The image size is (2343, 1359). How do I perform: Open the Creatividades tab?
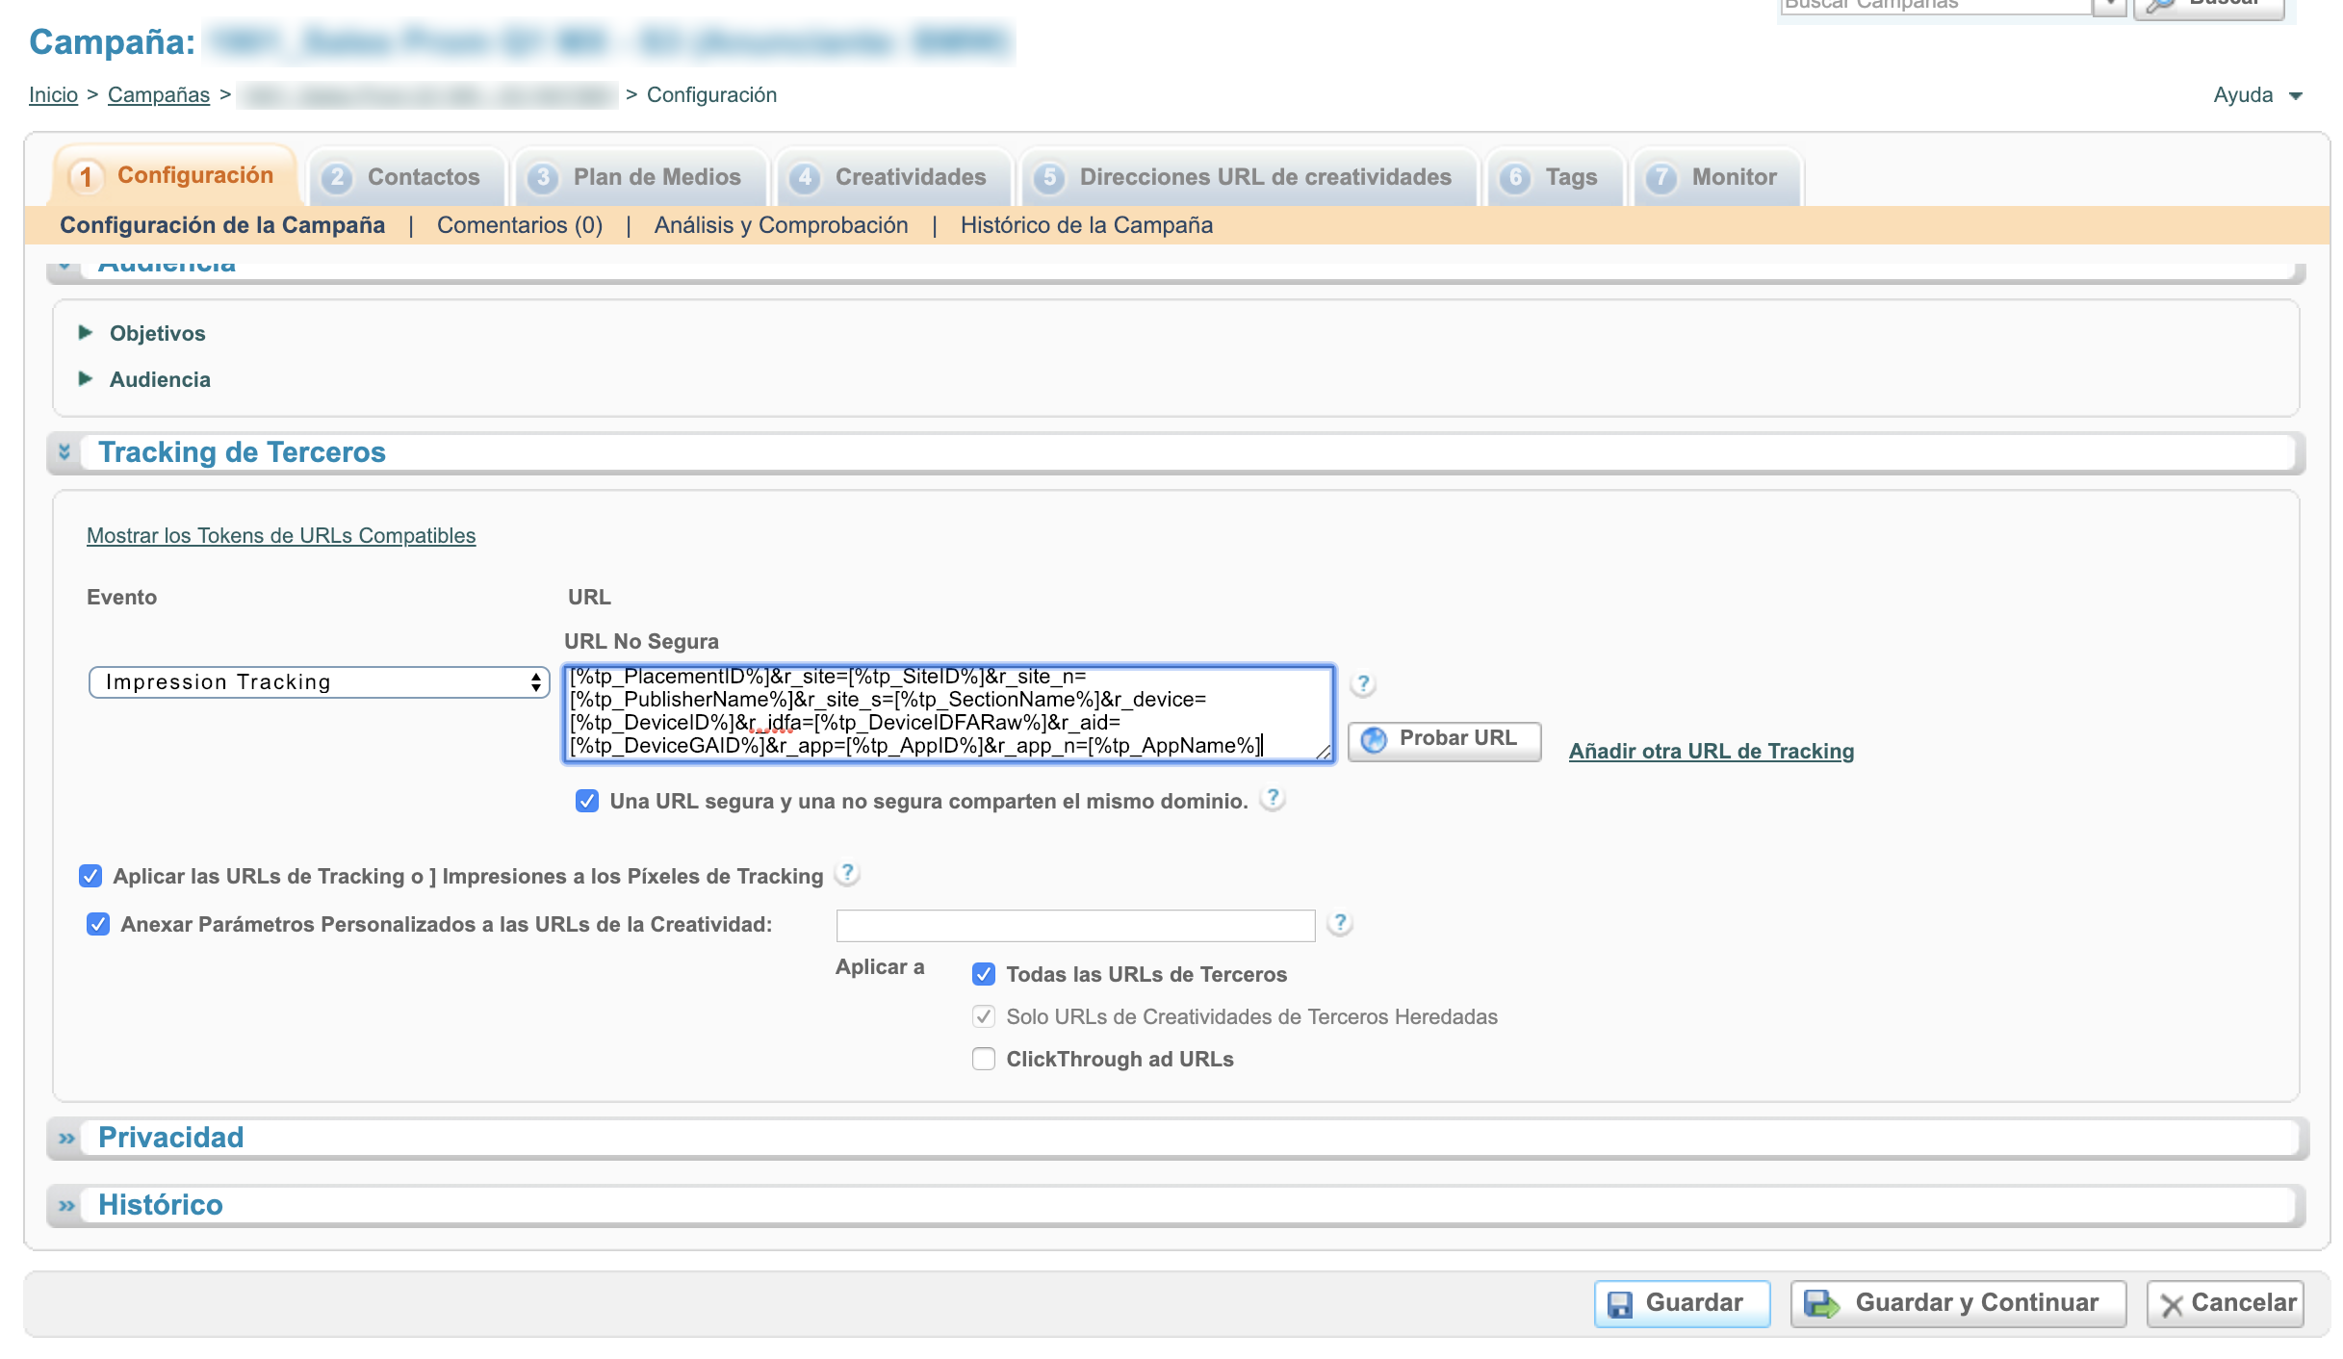coord(893,177)
